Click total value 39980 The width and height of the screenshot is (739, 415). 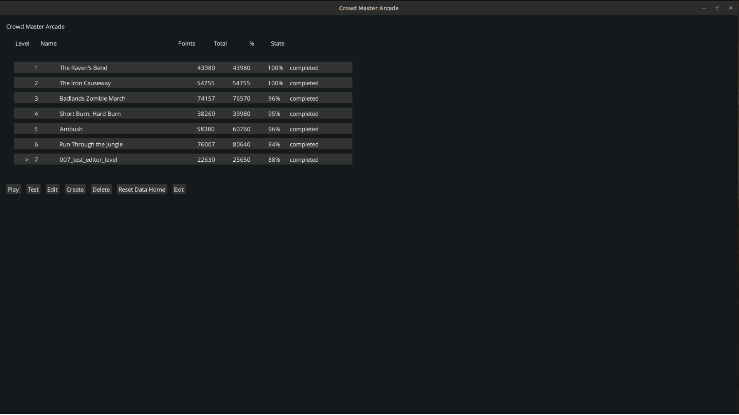[x=242, y=114]
